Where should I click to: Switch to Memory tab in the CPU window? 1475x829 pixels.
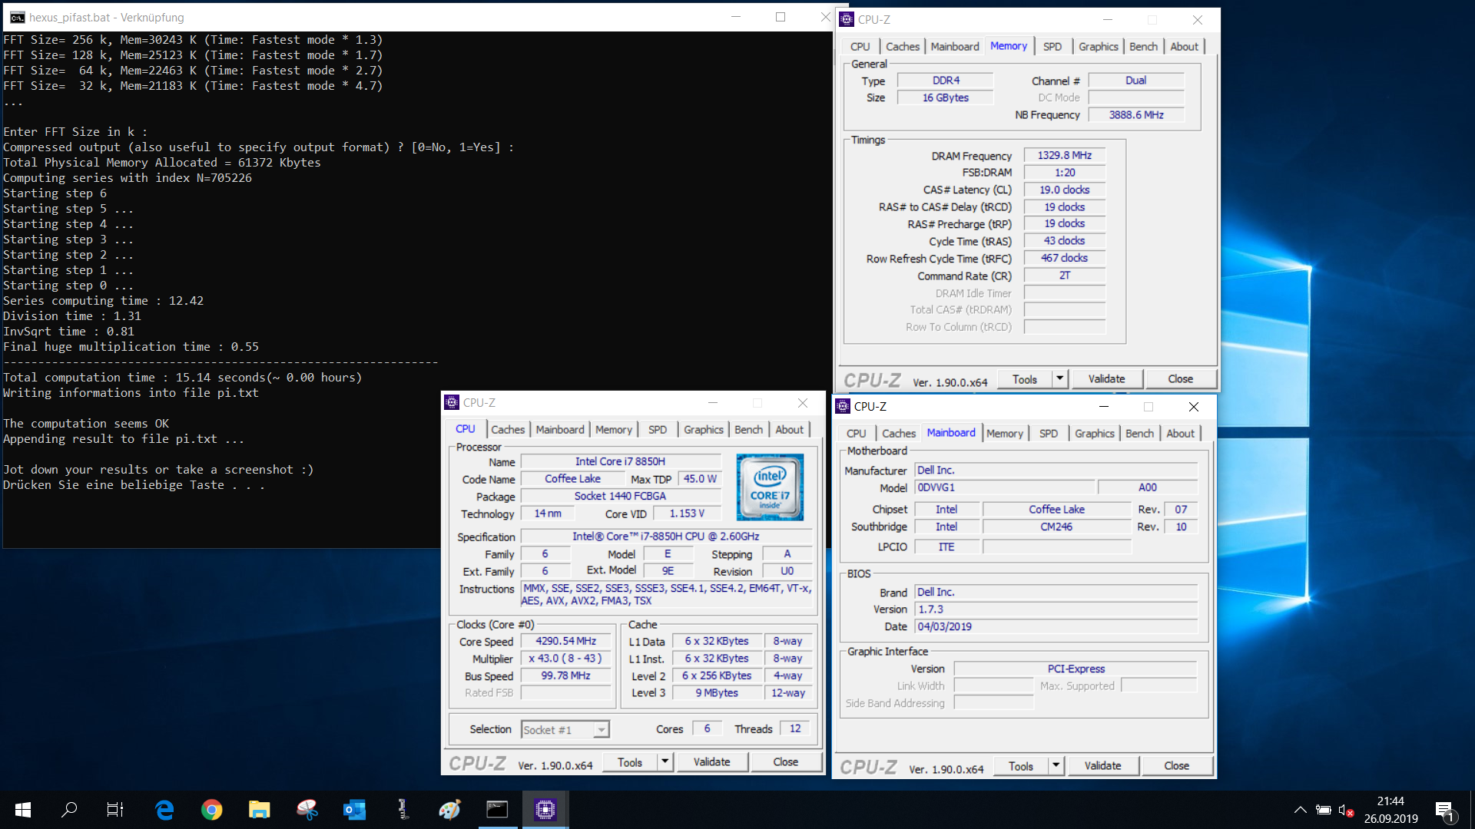click(x=614, y=430)
